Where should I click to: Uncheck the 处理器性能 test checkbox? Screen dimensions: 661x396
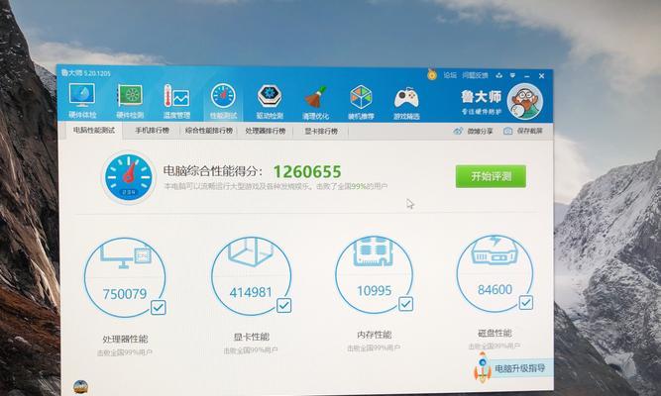(x=159, y=308)
